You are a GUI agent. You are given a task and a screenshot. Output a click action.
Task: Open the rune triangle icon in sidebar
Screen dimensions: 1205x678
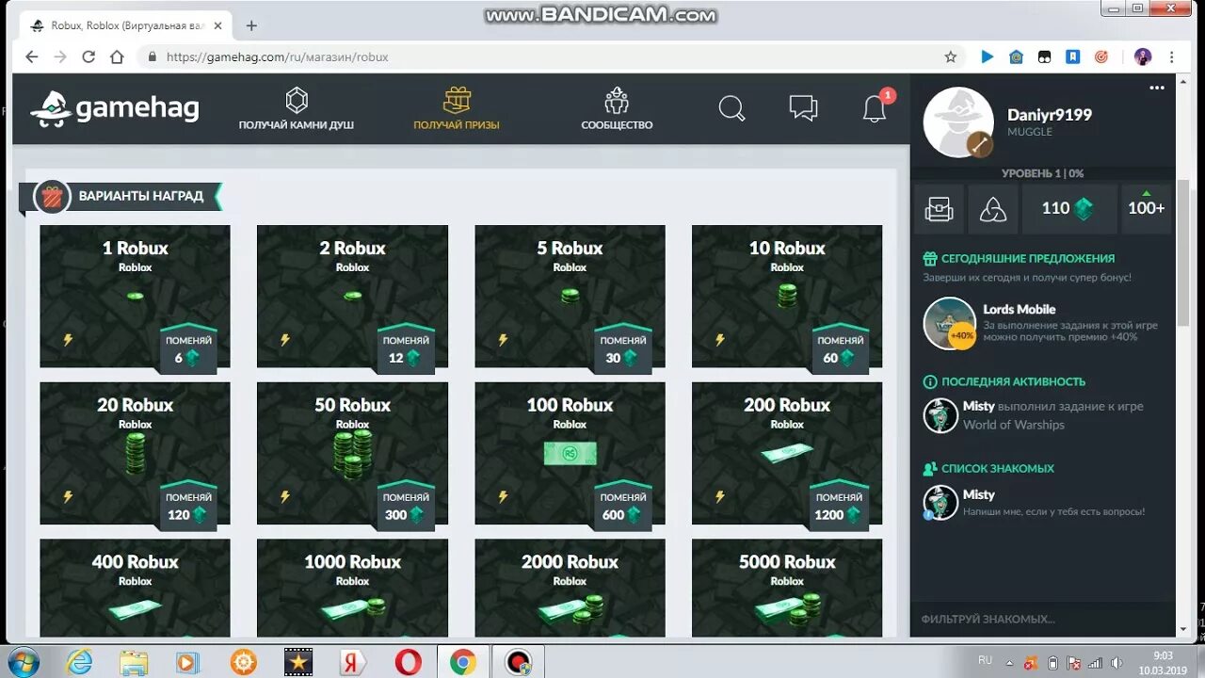click(x=993, y=209)
